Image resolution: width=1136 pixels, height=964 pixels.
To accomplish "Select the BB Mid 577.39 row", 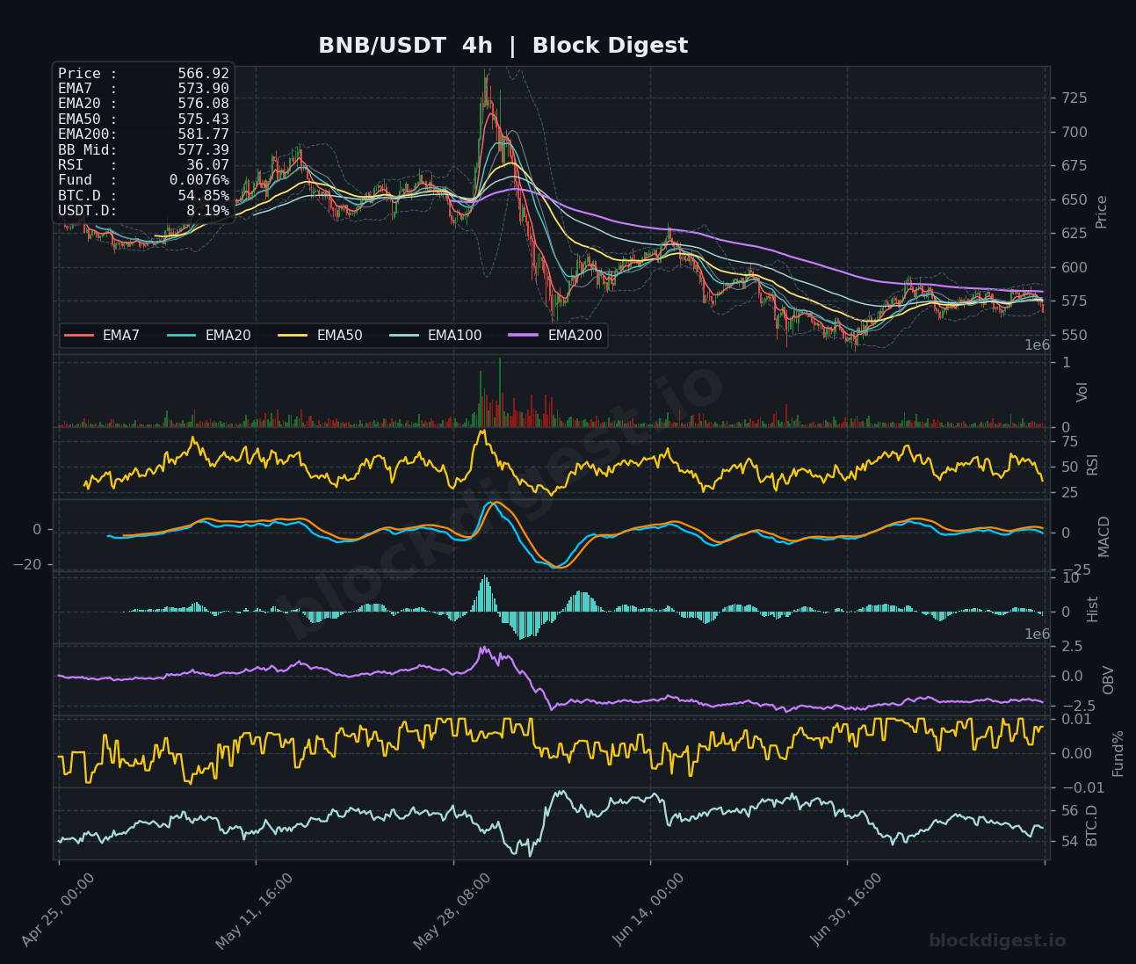I will 143,150.
